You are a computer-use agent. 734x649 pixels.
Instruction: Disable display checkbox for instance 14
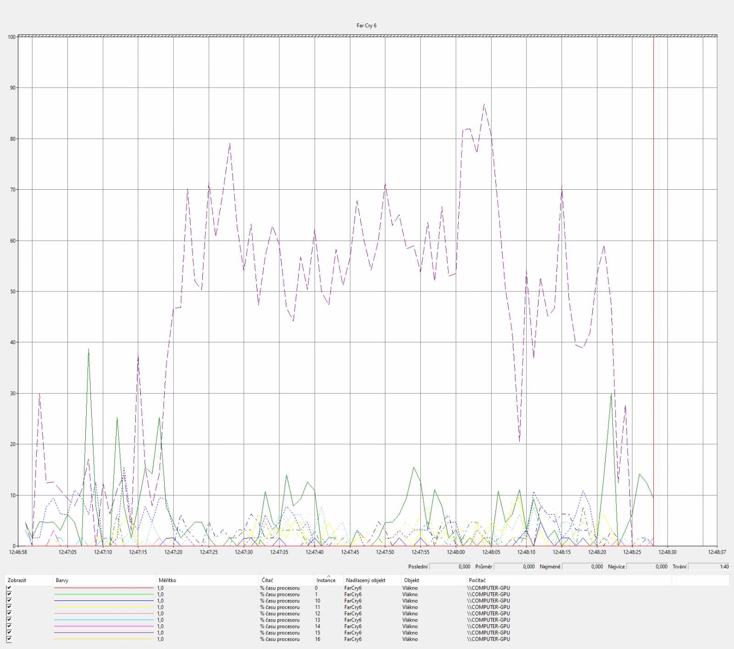9,626
